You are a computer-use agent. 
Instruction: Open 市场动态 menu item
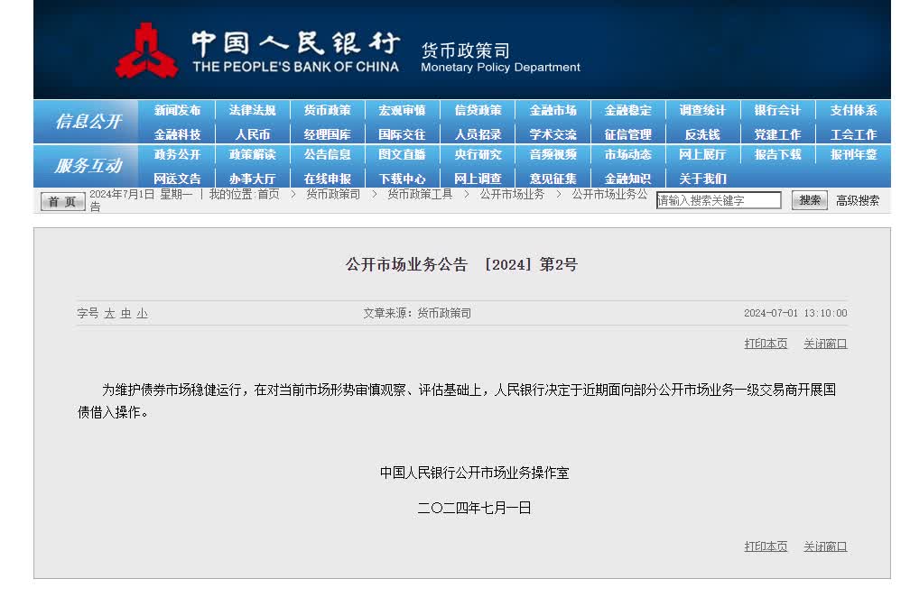click(628, 155)
